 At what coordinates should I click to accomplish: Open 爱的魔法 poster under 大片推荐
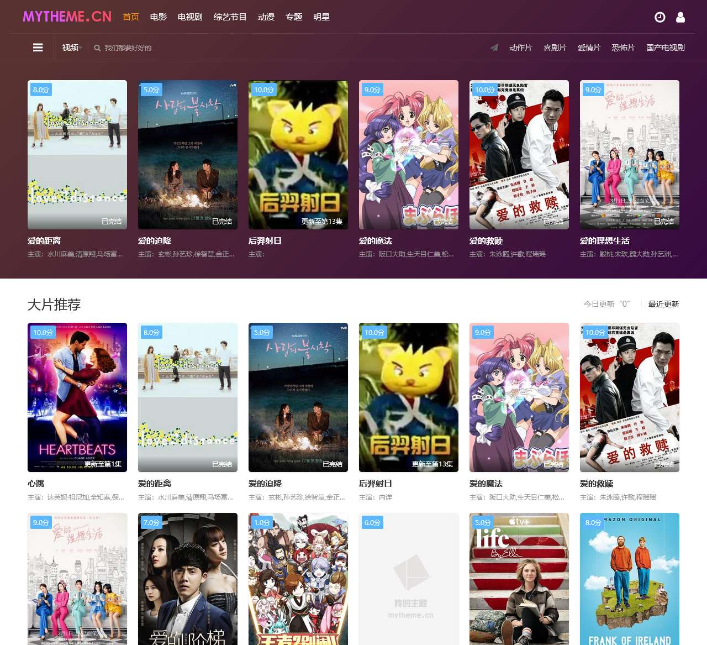tap(519, 397)
